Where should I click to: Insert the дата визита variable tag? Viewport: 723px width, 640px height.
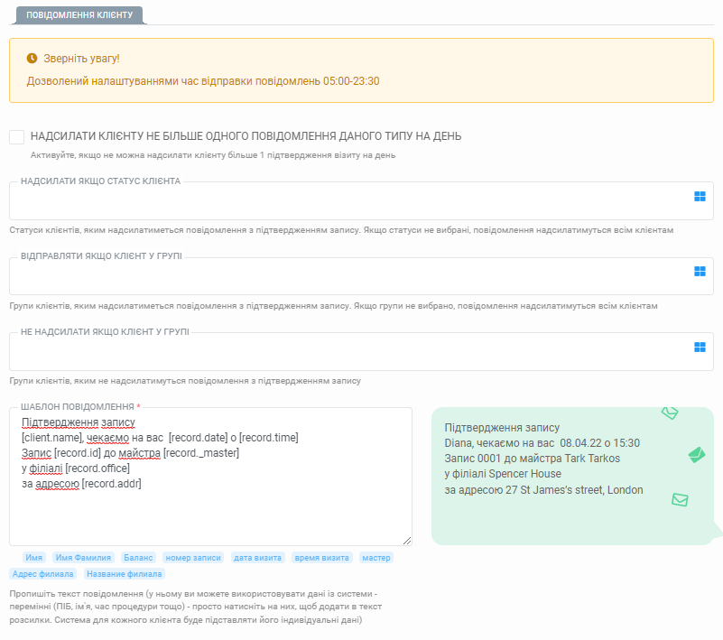258,558
